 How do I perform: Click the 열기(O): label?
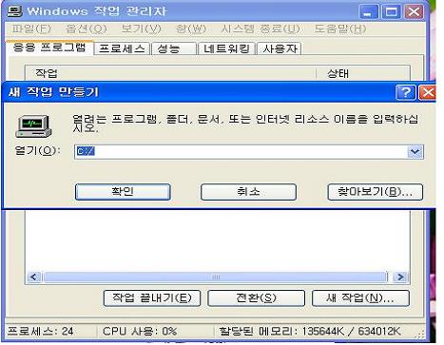37,150
